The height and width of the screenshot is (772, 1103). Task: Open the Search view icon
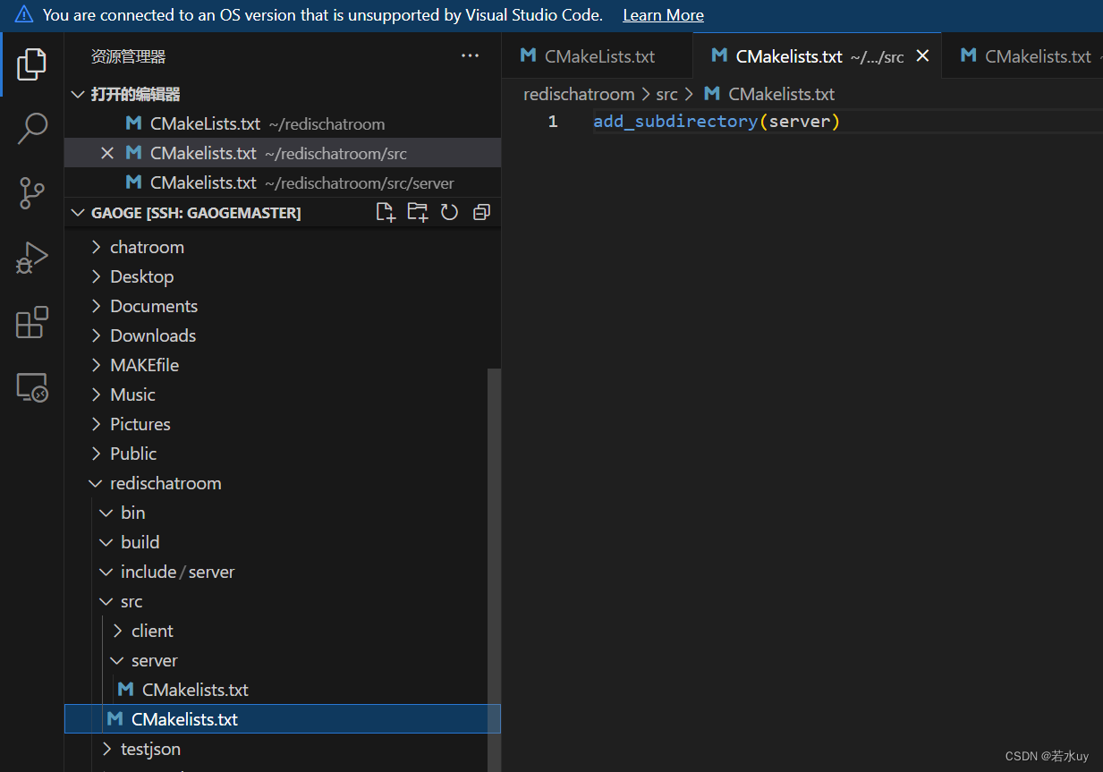coord(32,129)
